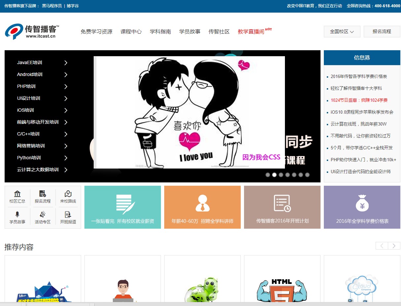Go to the previous recommended content page
The image size is (401, 306).
coord(382,246)
